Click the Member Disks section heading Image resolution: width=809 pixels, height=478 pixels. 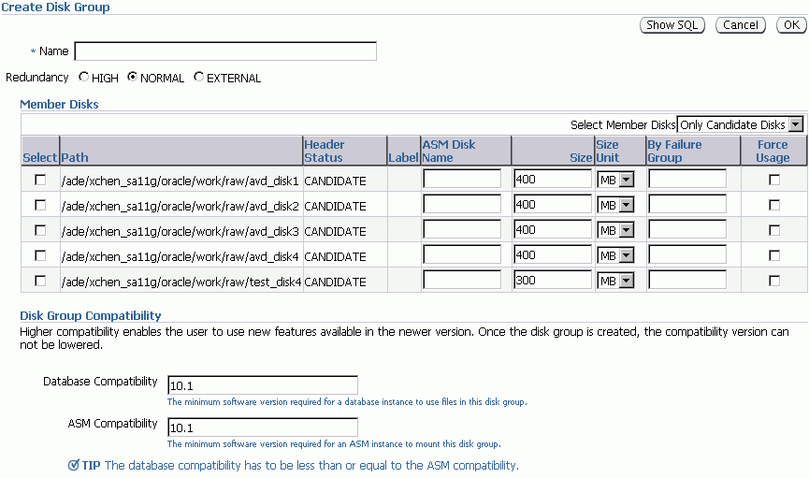59,104
